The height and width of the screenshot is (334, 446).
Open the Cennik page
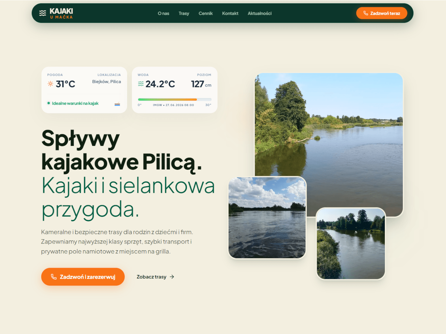205,13
